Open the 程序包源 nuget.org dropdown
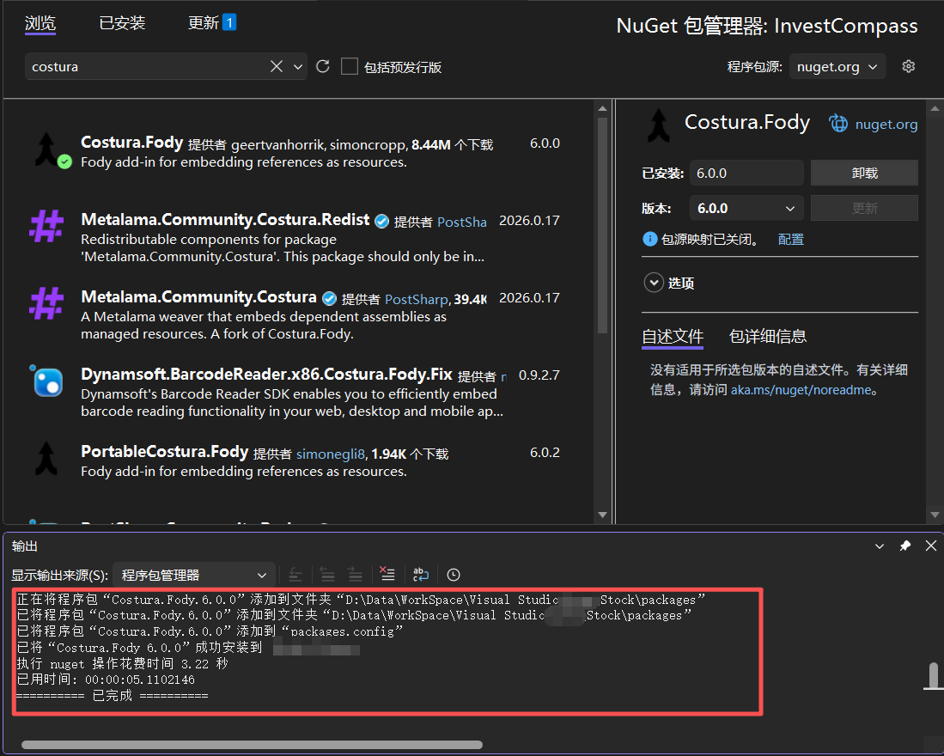 pos(837,67)
